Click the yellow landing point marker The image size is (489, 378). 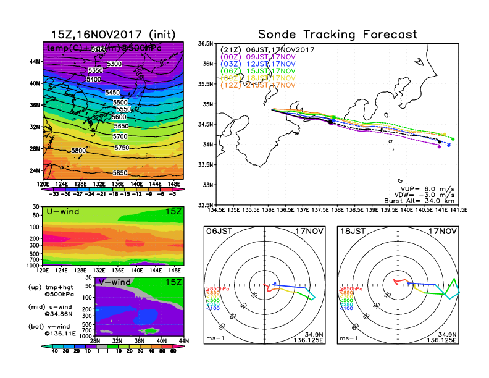445,134
